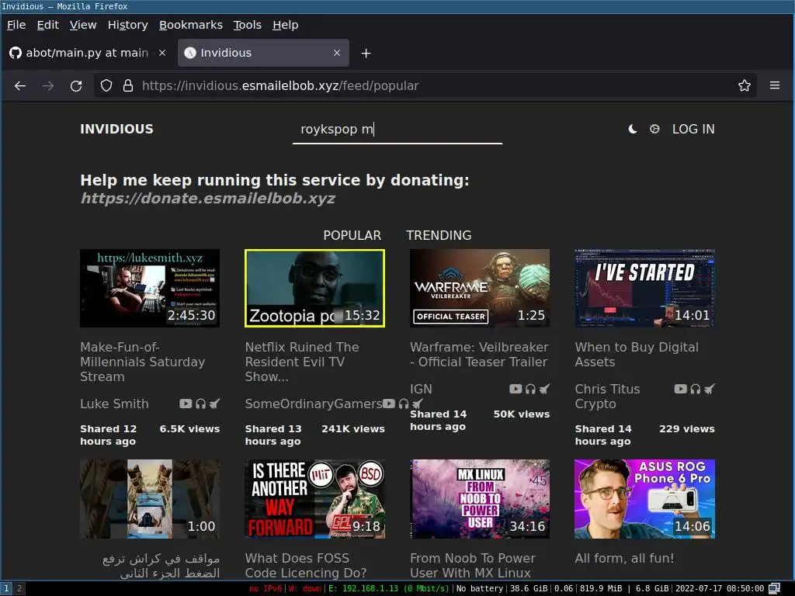Go to INVIDIOUS home logo link
The width and height of the screenshot is (795, 596).
(116, 130)
